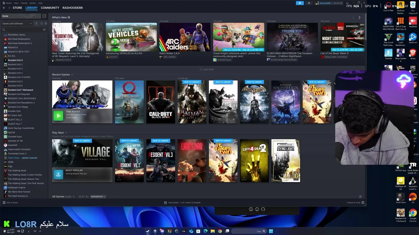The image size is (419, 235).
Task: Switch to the STORE tab
Action: pos(17,8)
